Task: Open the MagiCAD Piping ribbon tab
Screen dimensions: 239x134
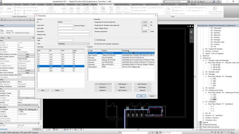Action: tap(137, 4)
